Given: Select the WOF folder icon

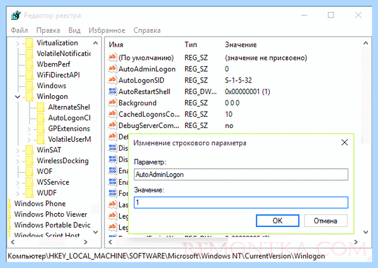Looking at the screenshot, I should pyautogui.click(x=30, y=172).
